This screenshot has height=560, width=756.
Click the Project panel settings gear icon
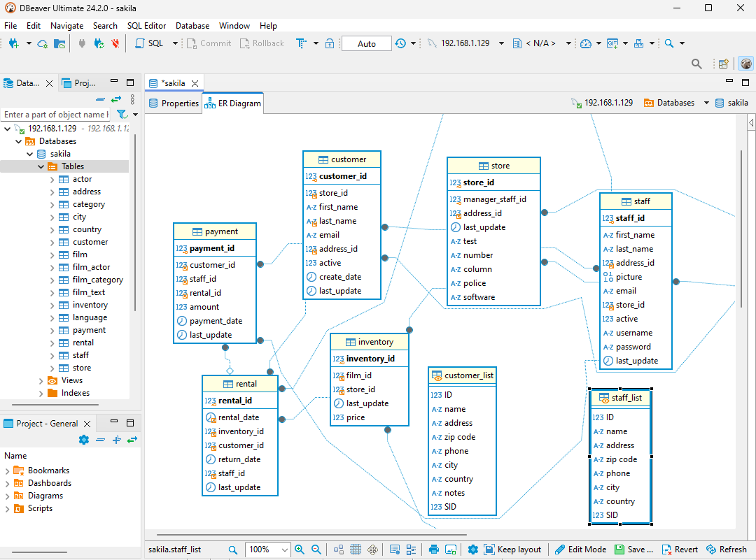84,440
